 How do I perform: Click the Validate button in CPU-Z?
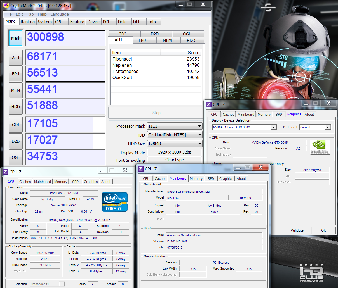(x=297, y=230)
